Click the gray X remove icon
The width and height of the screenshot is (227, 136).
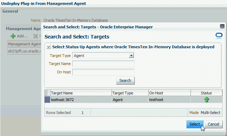(x=35, y=36)
